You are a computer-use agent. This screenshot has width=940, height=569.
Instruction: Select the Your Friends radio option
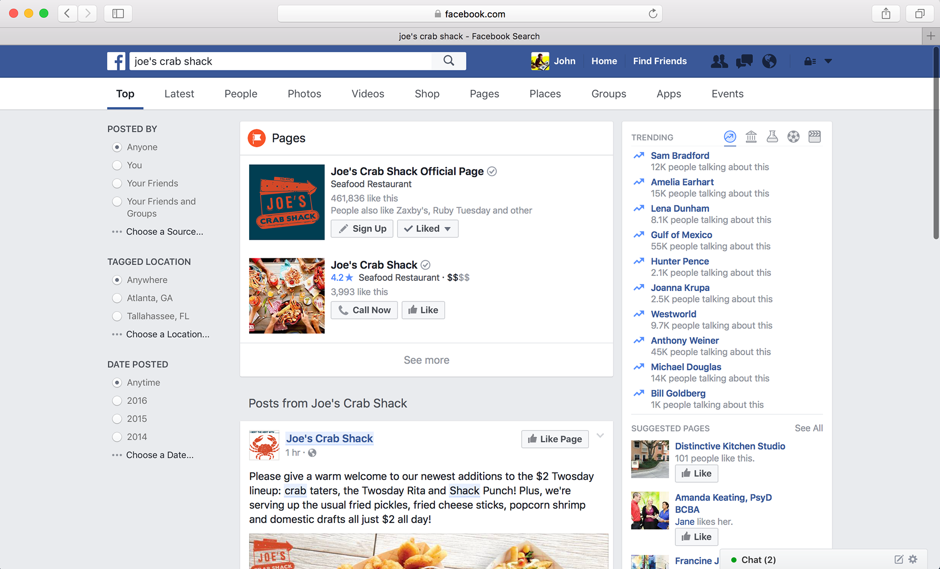tap(117, 183)
